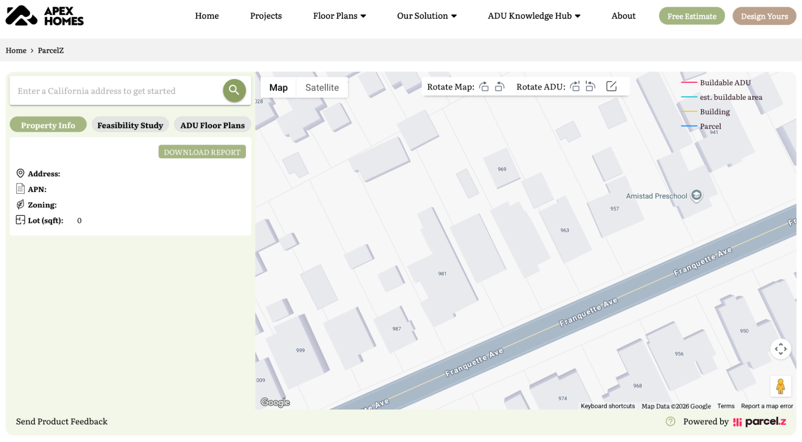Click the map camera pan control
The image size is (802, 442).
pyautogui.click(x=781, y=349)
